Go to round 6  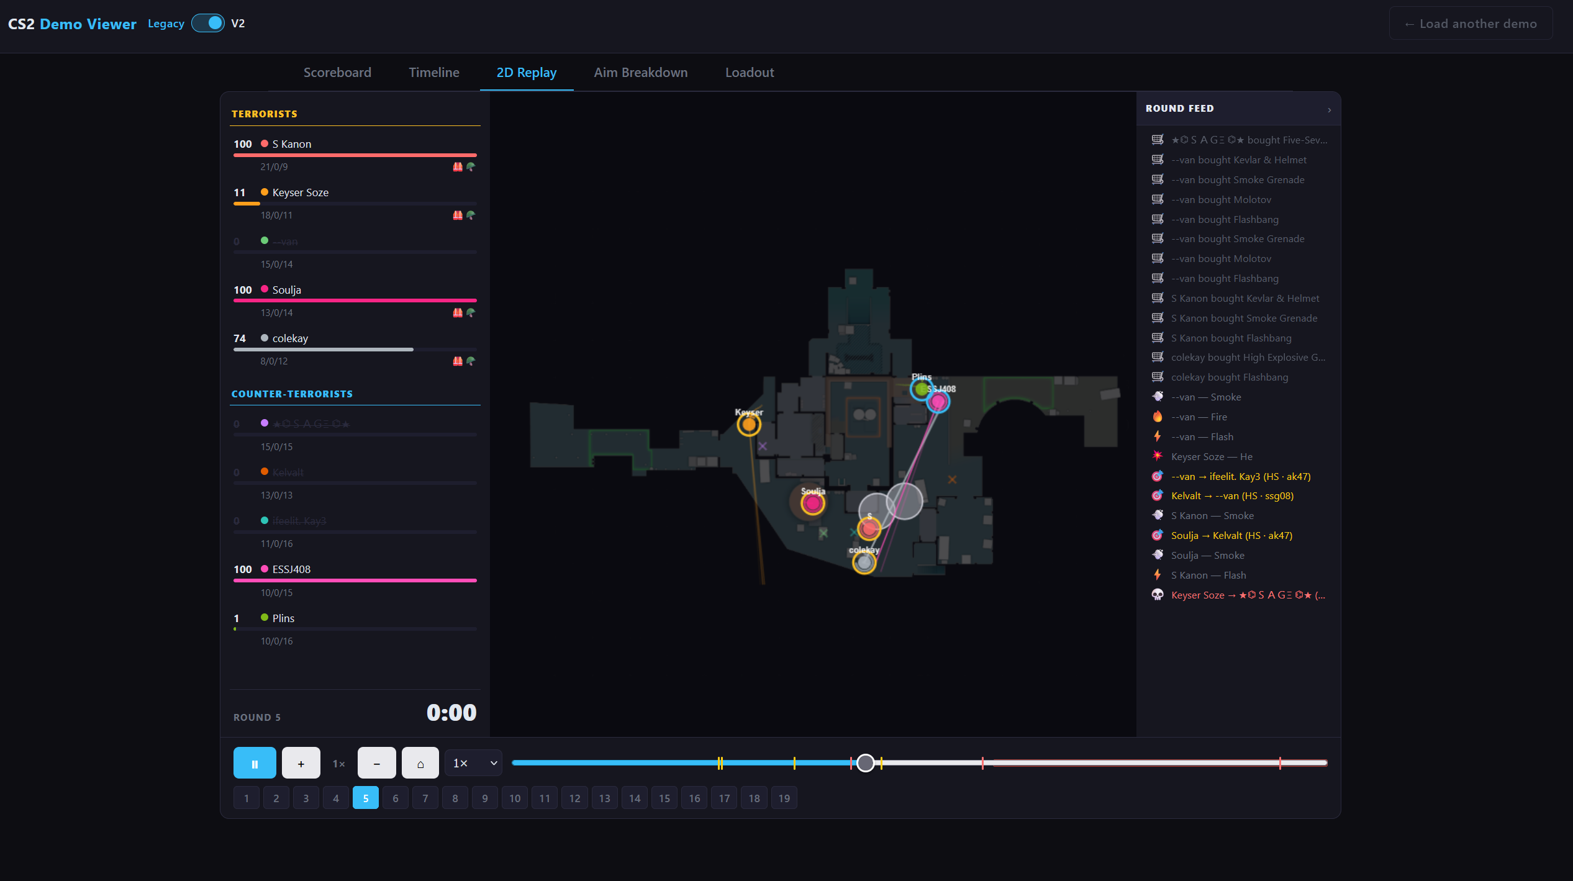click(x=396, y=798)
